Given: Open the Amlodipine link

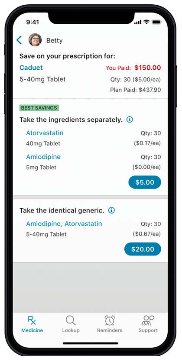Looking at the screenshot, I should (43, 157).
